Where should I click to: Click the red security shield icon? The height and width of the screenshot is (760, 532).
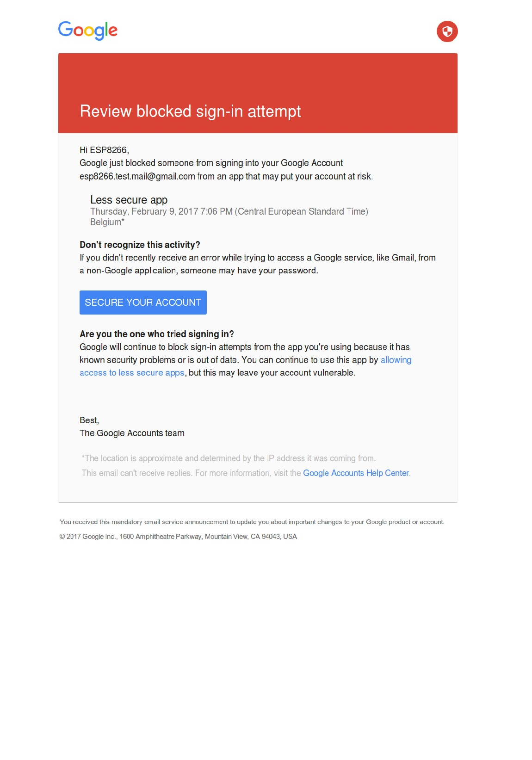pyautogui.click(x=447, y=31)
